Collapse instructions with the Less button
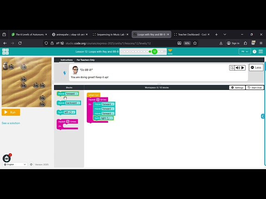266x199 pixels. pyautogui.click(x=256, y=68)
